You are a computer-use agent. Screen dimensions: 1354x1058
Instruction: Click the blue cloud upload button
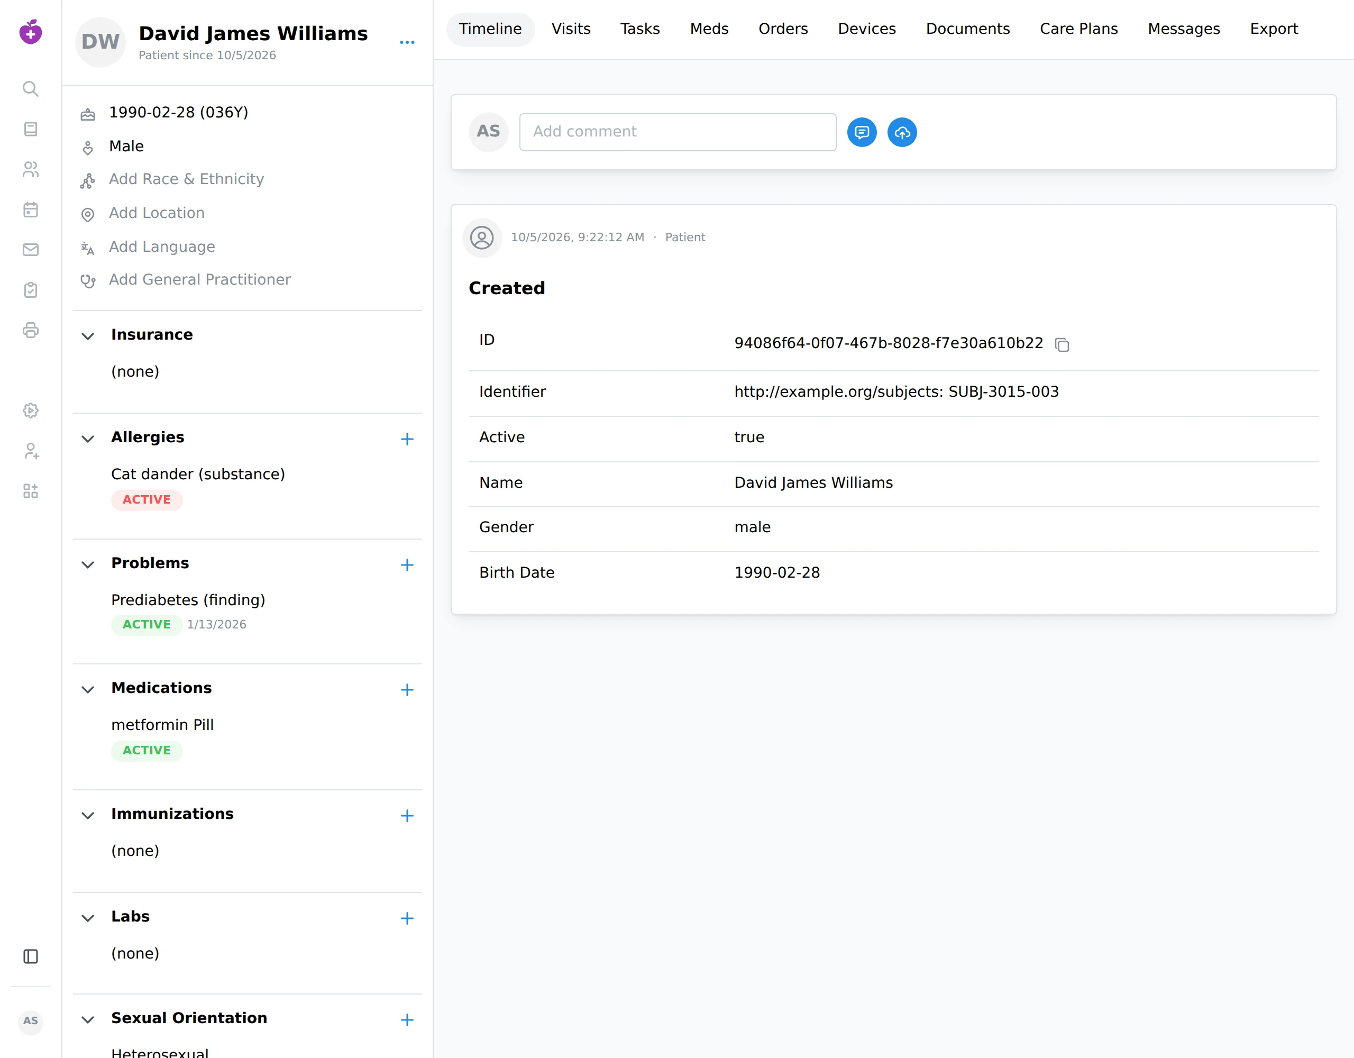tap(902, 132)
